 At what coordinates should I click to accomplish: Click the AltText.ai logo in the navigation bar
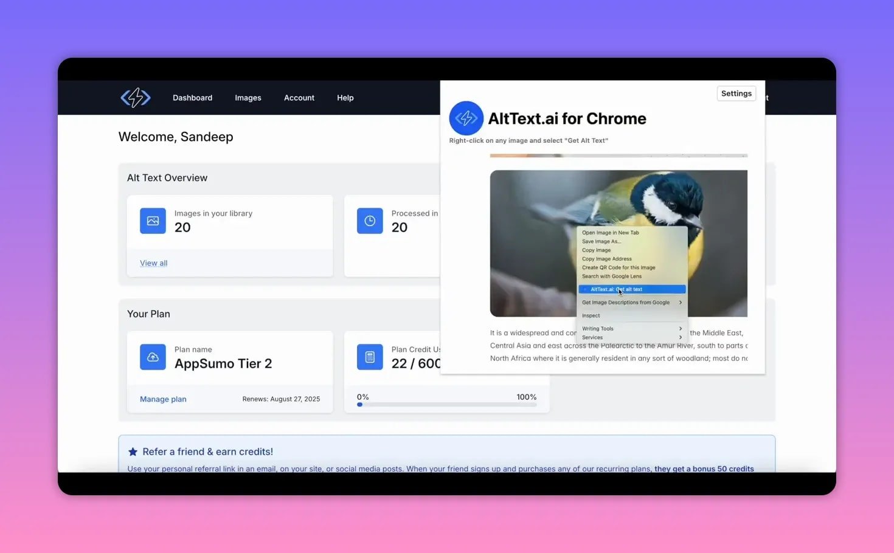tap(135, 97)
